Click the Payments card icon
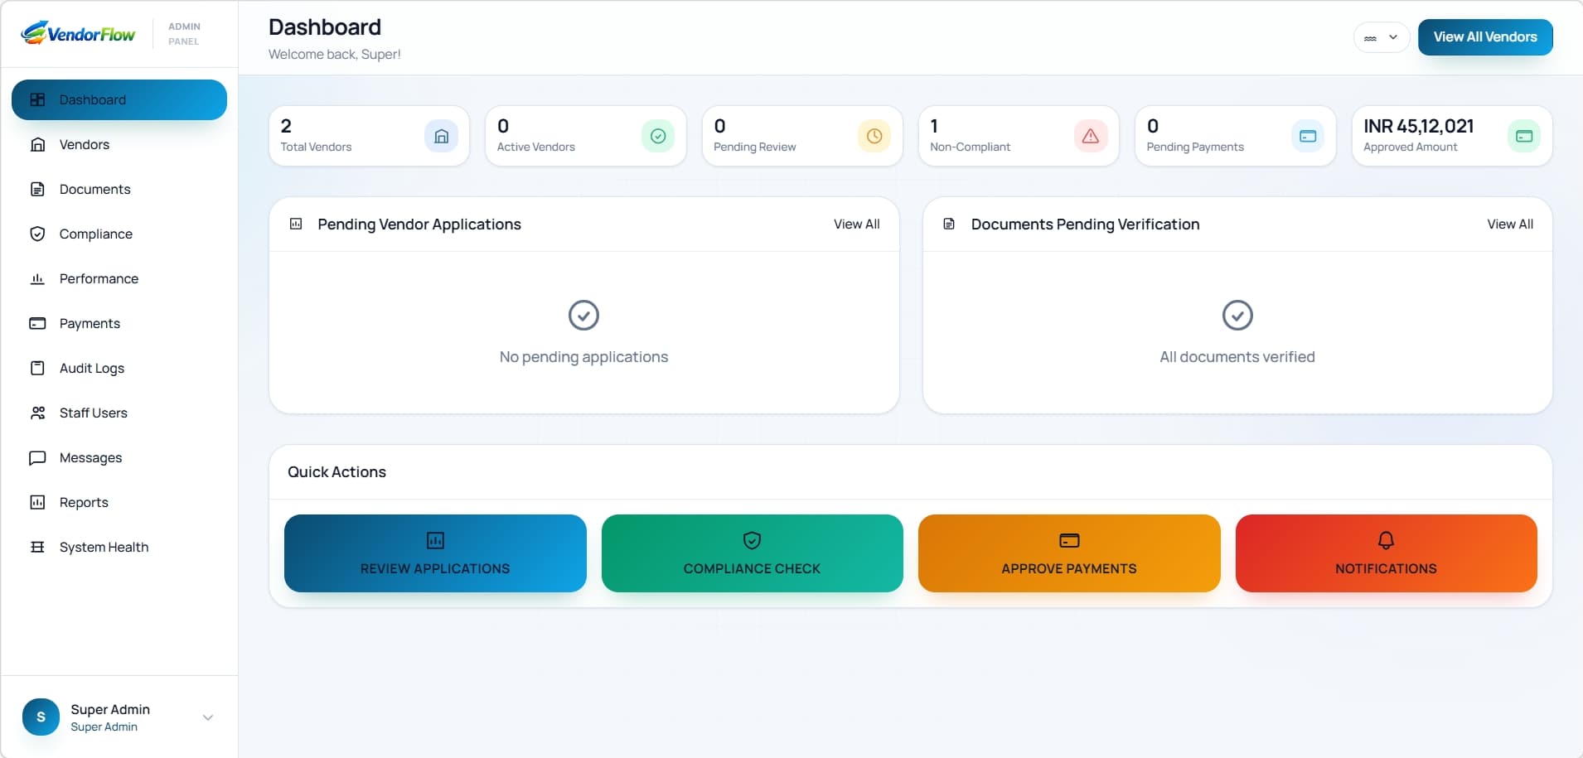The width and height of the screenshot is (1583, 758). pyautogui.click(x=38, y=323)
